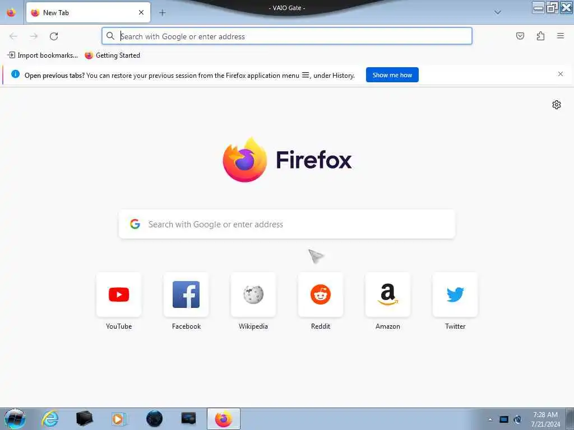
Task: Focus the address bar at top
Action: 287,36
